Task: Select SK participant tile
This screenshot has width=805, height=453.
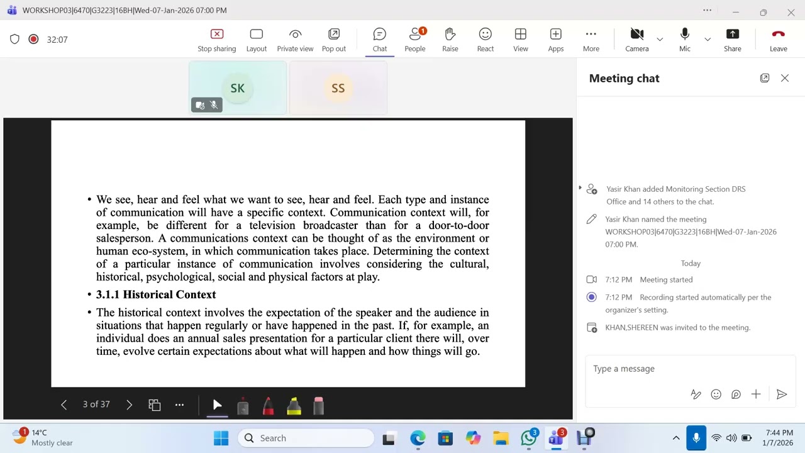Action: click(x=238, y=88)
